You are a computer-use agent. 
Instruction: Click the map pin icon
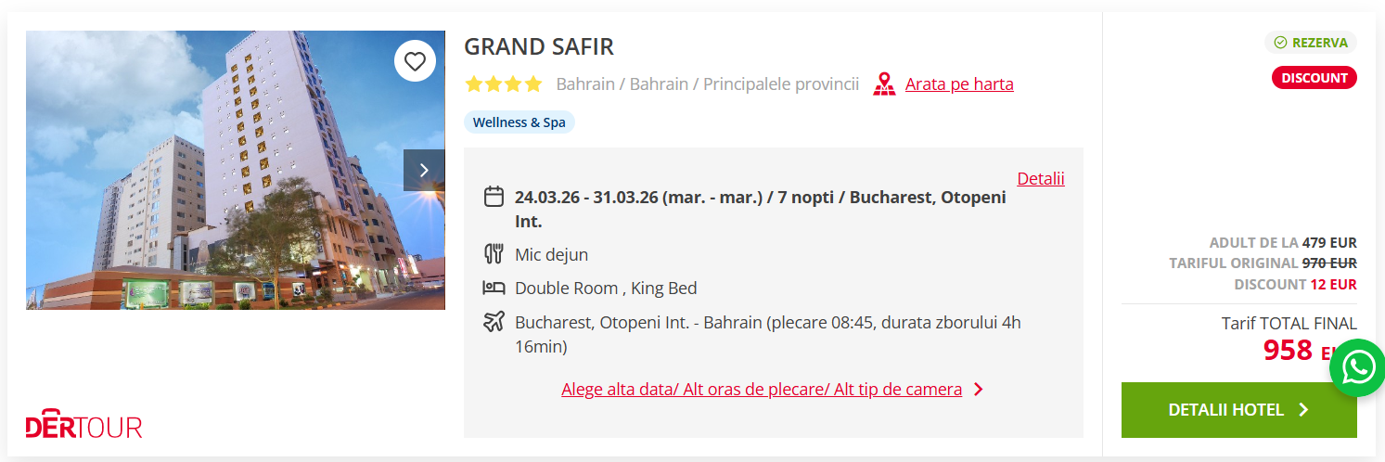tap(884, 84)
